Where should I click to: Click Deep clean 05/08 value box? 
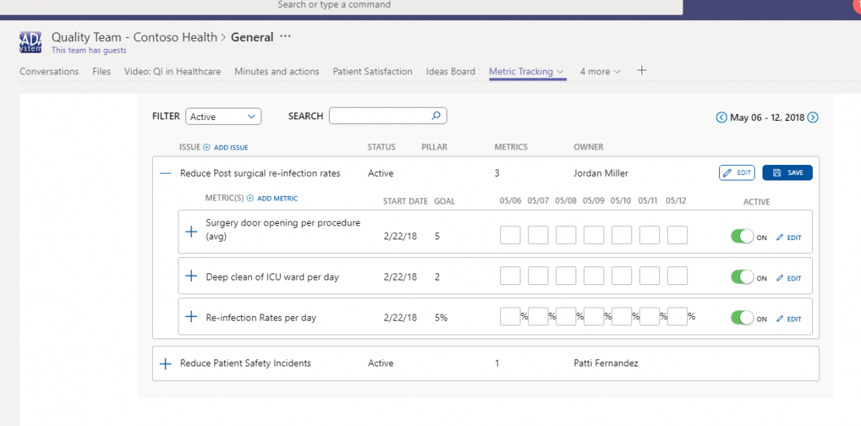tap(565, 275)
